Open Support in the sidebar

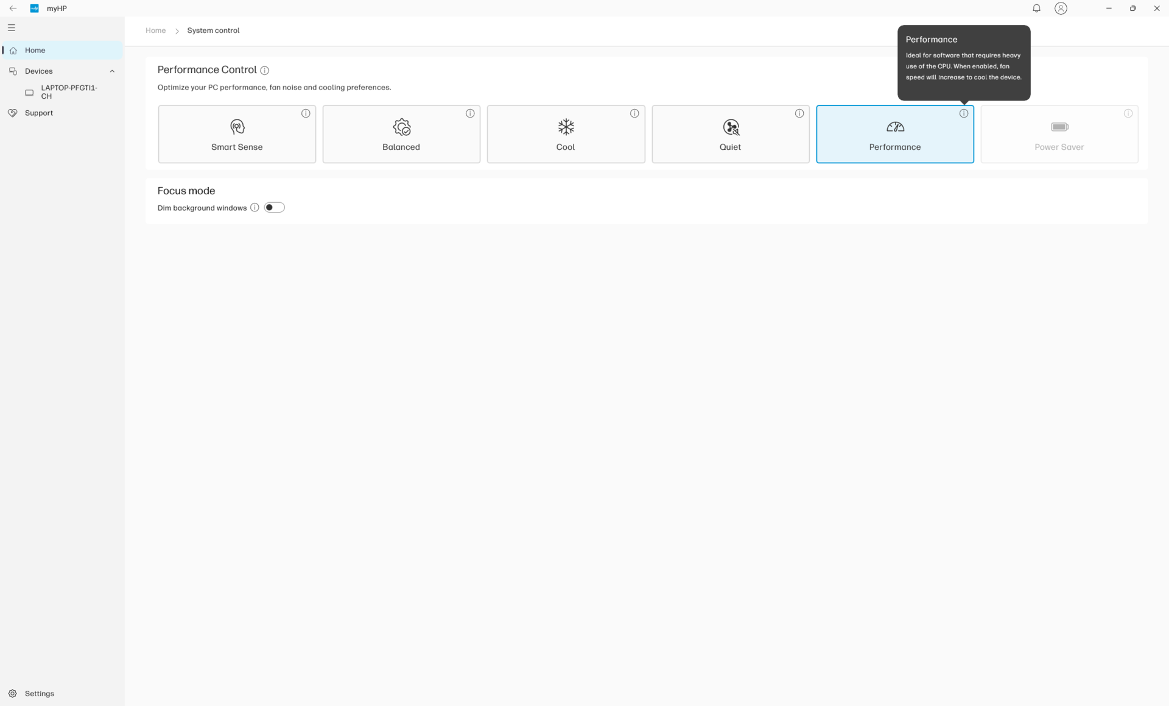[x=38, y=113]
